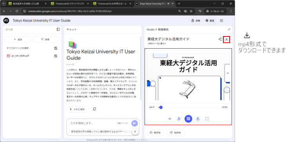
Task: Open the Google apps grid
Action: point(221,21)
